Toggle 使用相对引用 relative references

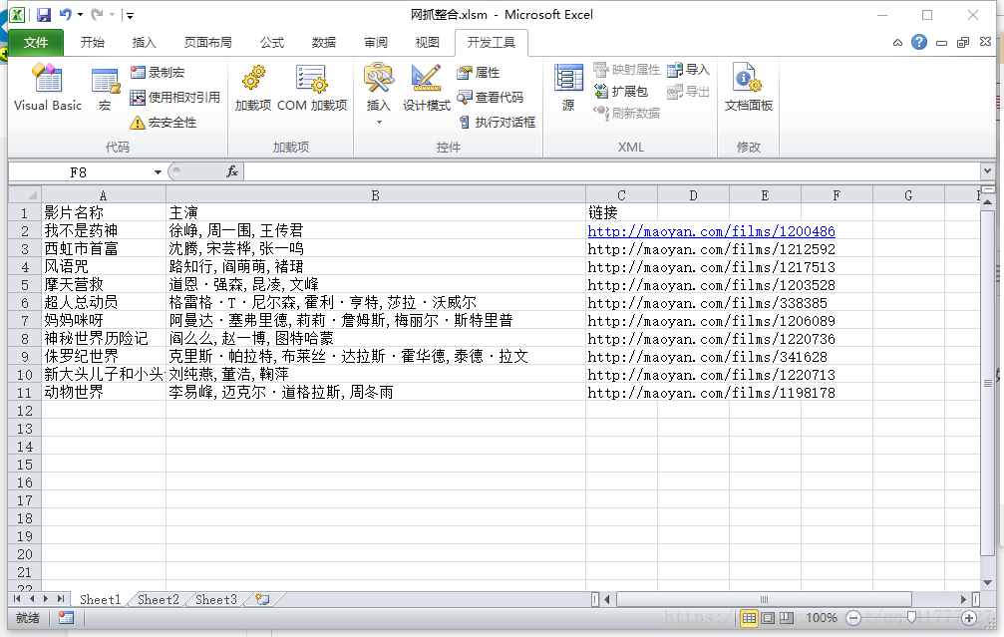point(174,98)
